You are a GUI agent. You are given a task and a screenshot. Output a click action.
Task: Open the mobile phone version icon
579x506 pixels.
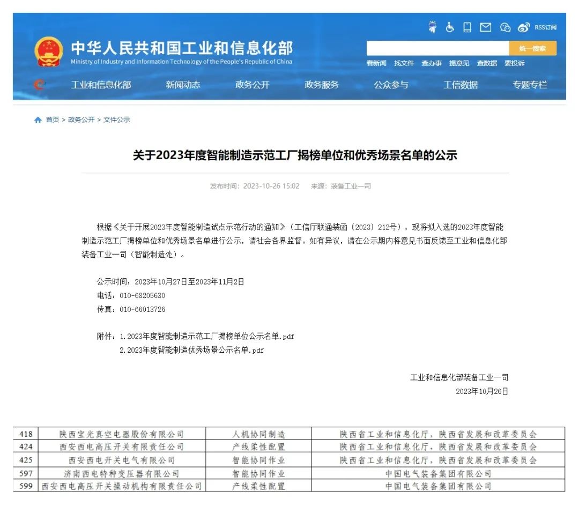467,27
